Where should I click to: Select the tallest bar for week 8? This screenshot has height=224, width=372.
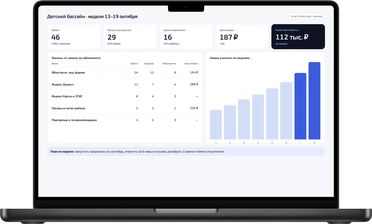click(x=314, y=101)
